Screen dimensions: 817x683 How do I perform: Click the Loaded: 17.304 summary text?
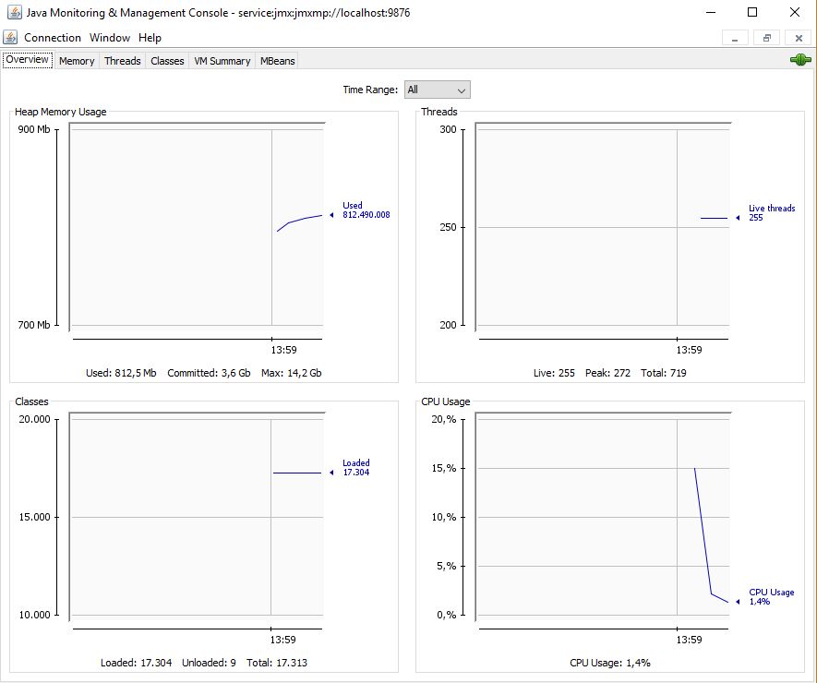(x=136, y=663)
